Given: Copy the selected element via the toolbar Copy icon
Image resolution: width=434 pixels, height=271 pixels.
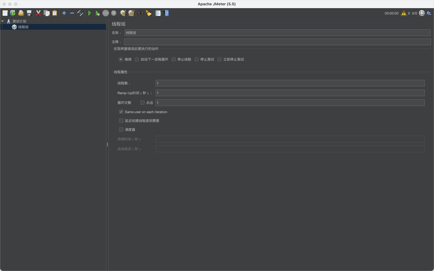Looking at the screenshot, I should tap(46, 13).
